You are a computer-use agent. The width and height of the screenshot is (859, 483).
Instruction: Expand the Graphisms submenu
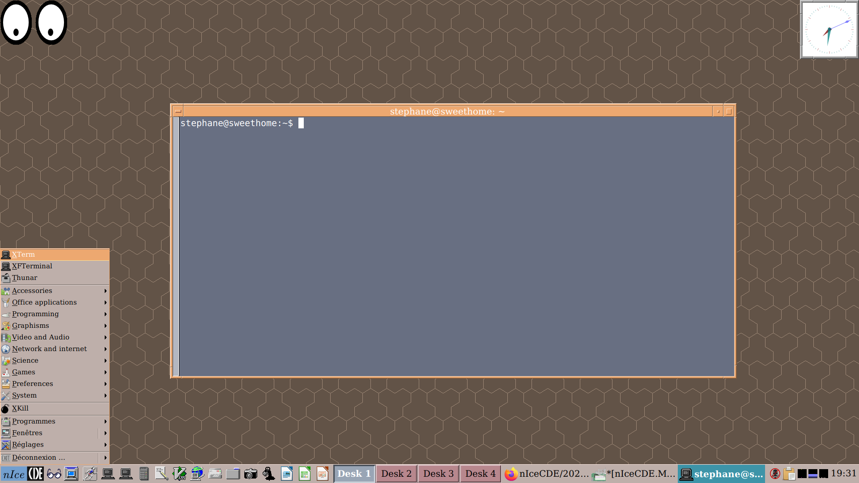pos(55,326)
